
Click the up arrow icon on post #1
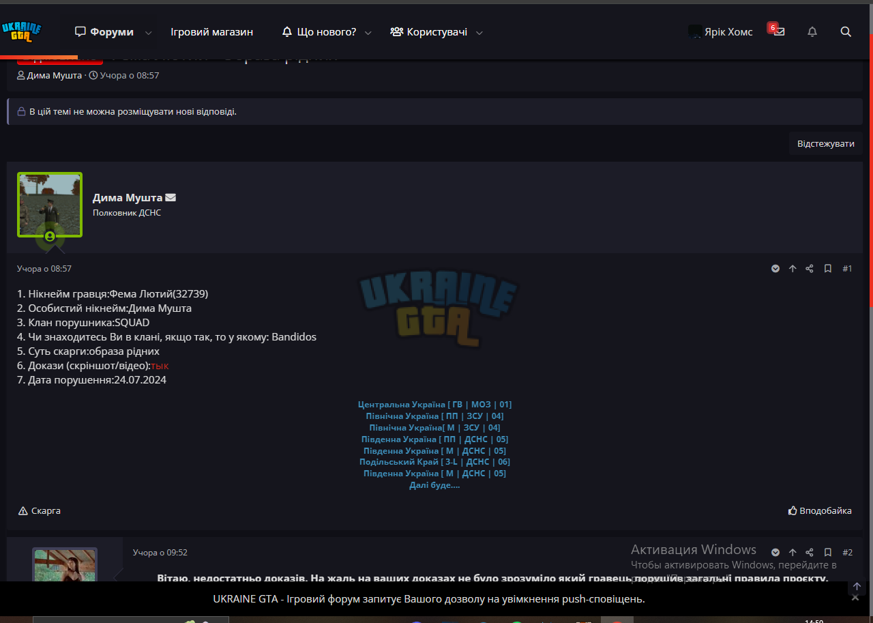coord(793,269)
